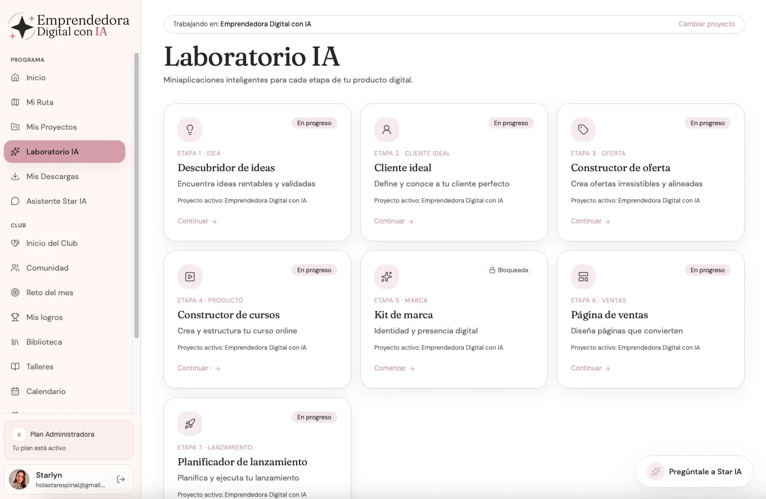The image size is (766, 499).
Task: Click the sidebar vertical scrollbar
Action: click(x=137, y=195)
